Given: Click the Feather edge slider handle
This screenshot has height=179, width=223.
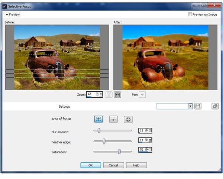Looking at the screenshot, I should pos(104,141).
